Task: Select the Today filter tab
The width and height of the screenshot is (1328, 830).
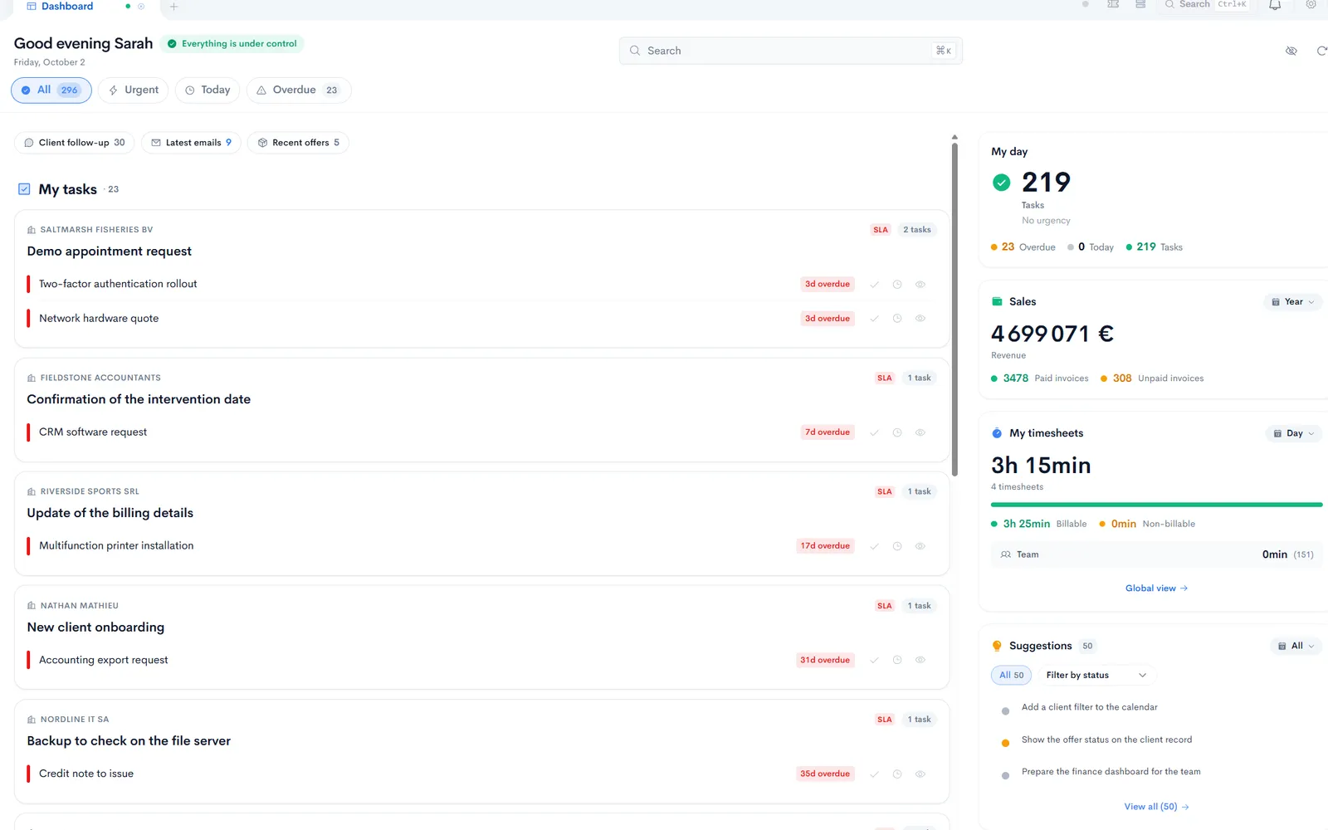Action: (207, 90)
